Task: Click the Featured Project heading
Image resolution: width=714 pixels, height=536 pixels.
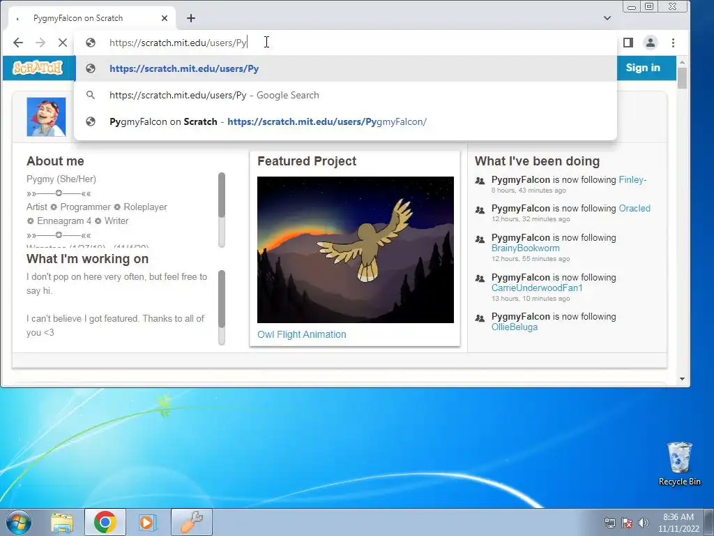Action: click(307, 161)
